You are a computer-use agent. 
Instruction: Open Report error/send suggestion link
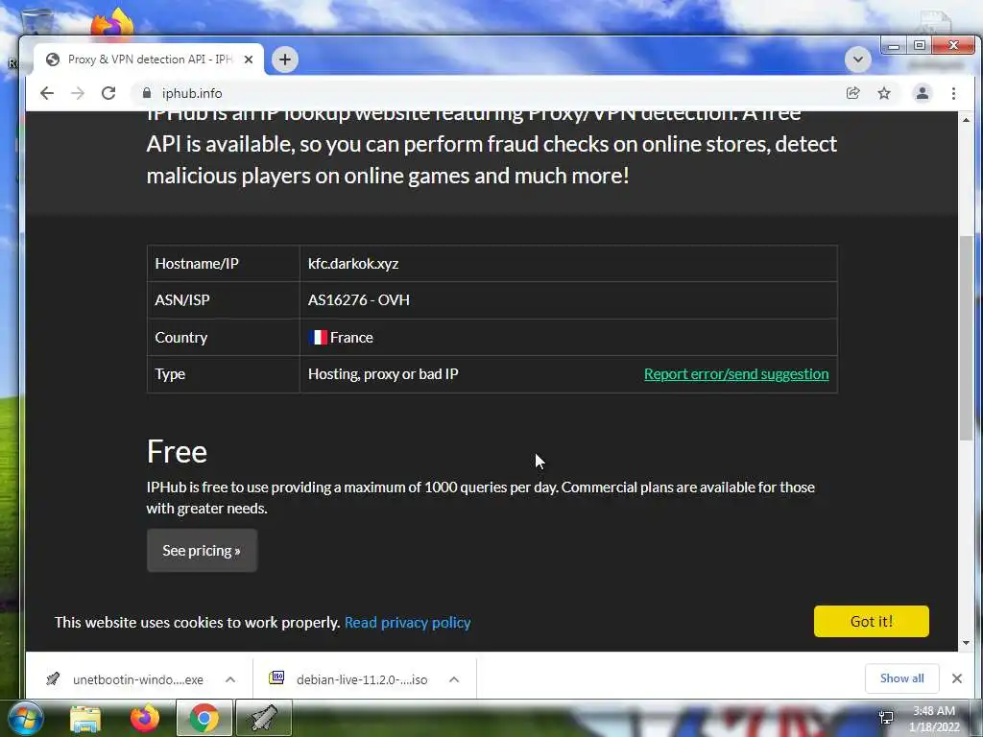[x=736, y=374]
